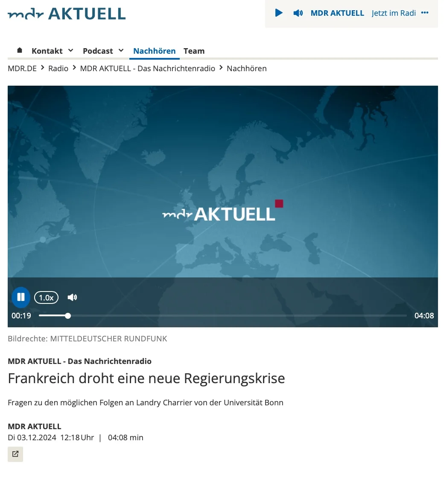
Task: Go to home via house icon
Action: [x=20, y=50]
